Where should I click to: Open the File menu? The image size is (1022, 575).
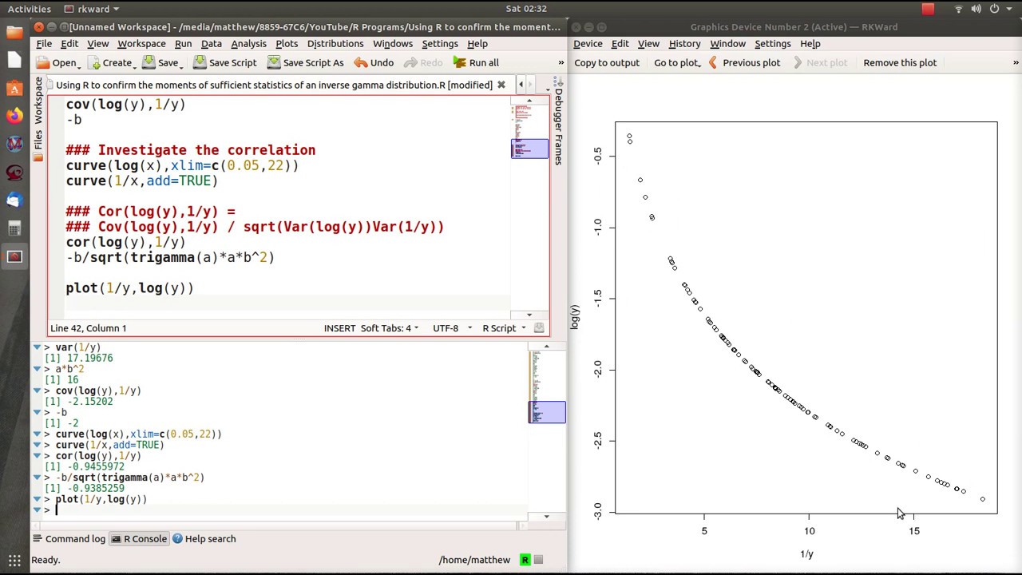44,44
